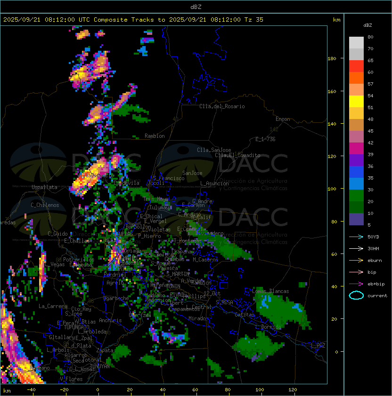Click the Clla.del_Rosario map label
This screenshot has height=396, width=392.
(x=222, y=106)
